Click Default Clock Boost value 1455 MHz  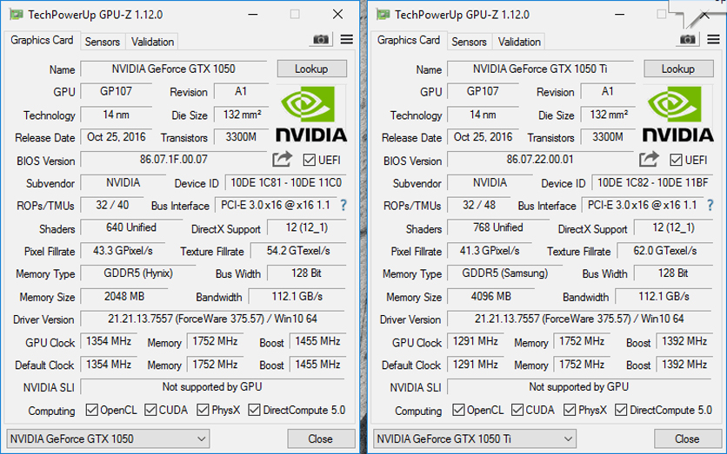click(x=318, y=365)
